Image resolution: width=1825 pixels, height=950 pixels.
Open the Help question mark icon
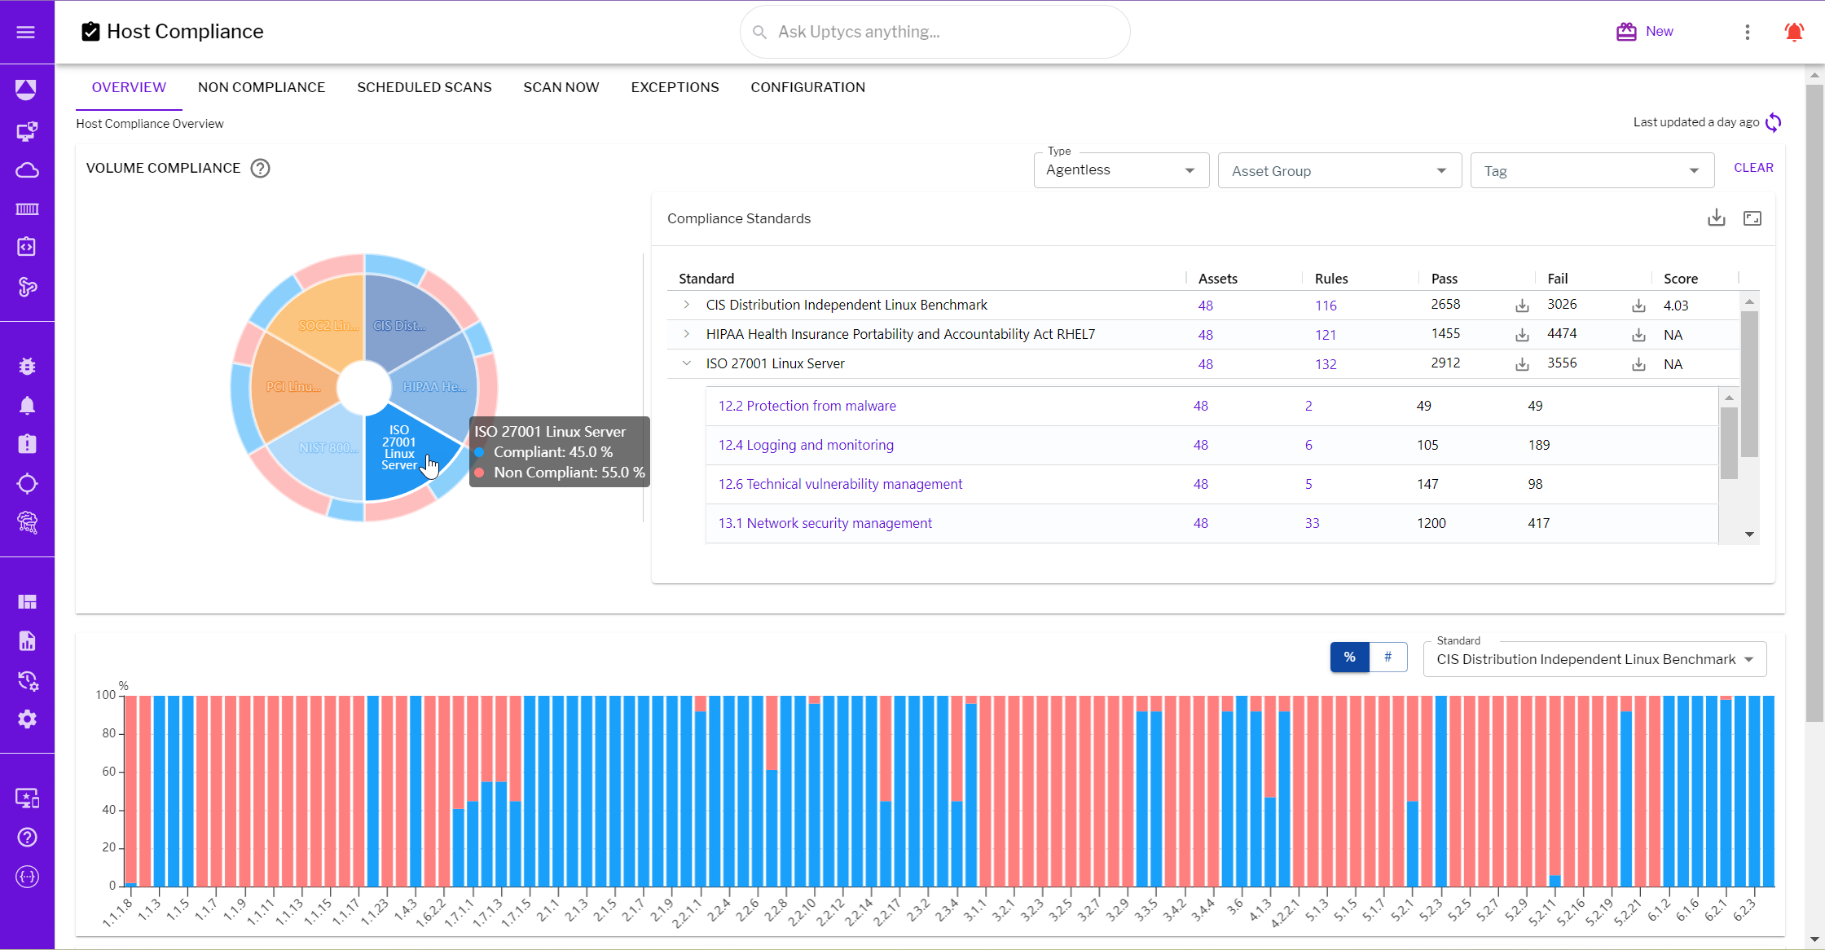point(28,837)
